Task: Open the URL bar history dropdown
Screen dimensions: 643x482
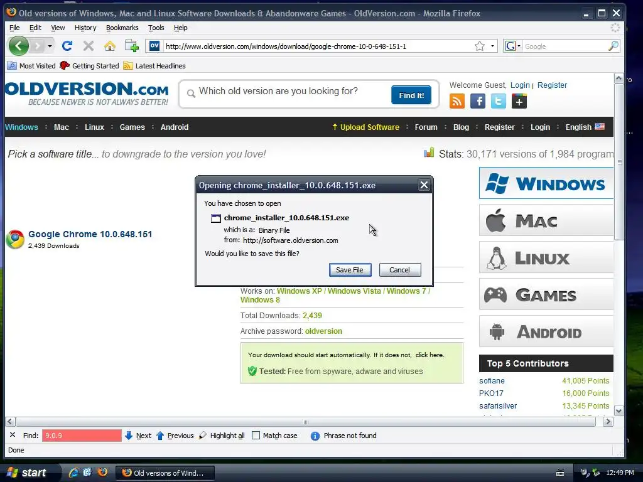Action: pos(492,46)
